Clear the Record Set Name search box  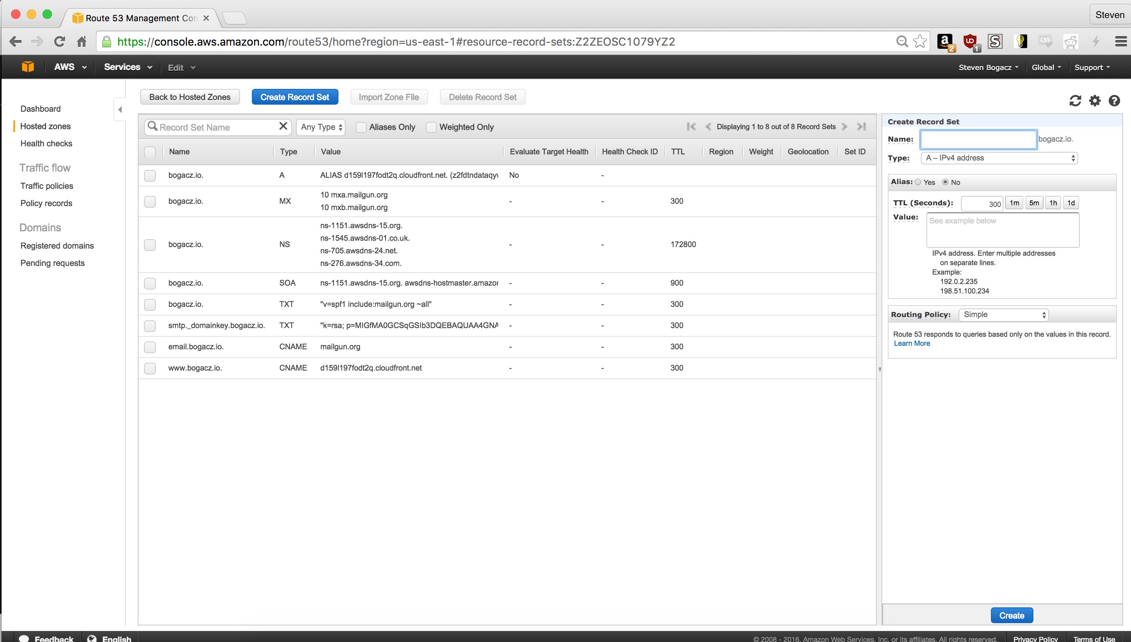(x=283, y=127)
